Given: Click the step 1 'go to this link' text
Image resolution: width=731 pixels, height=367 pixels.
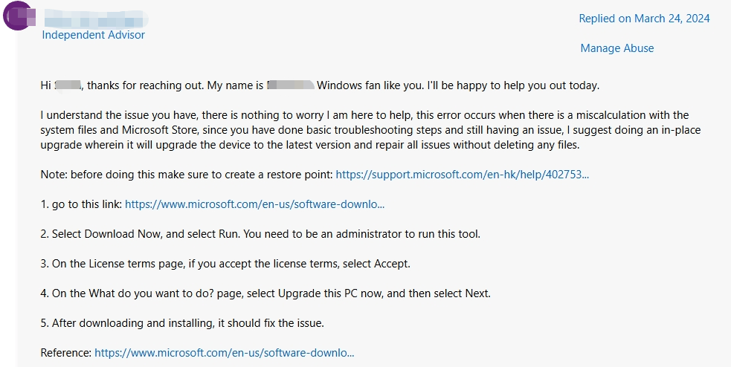Looking at the screenshot, I should click(x=82, y=204).
